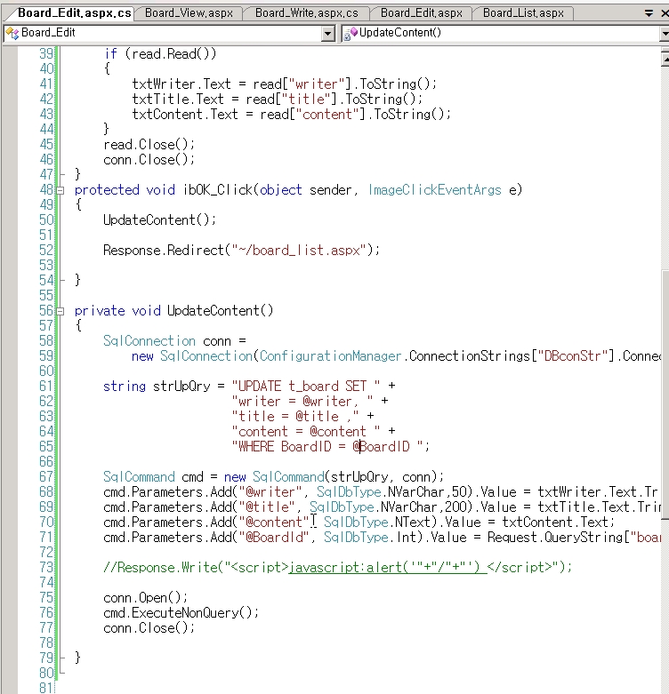669x694 pixels.
Task: Click the UpdateContent(); call on line 50
Action: tap(159, 220)
